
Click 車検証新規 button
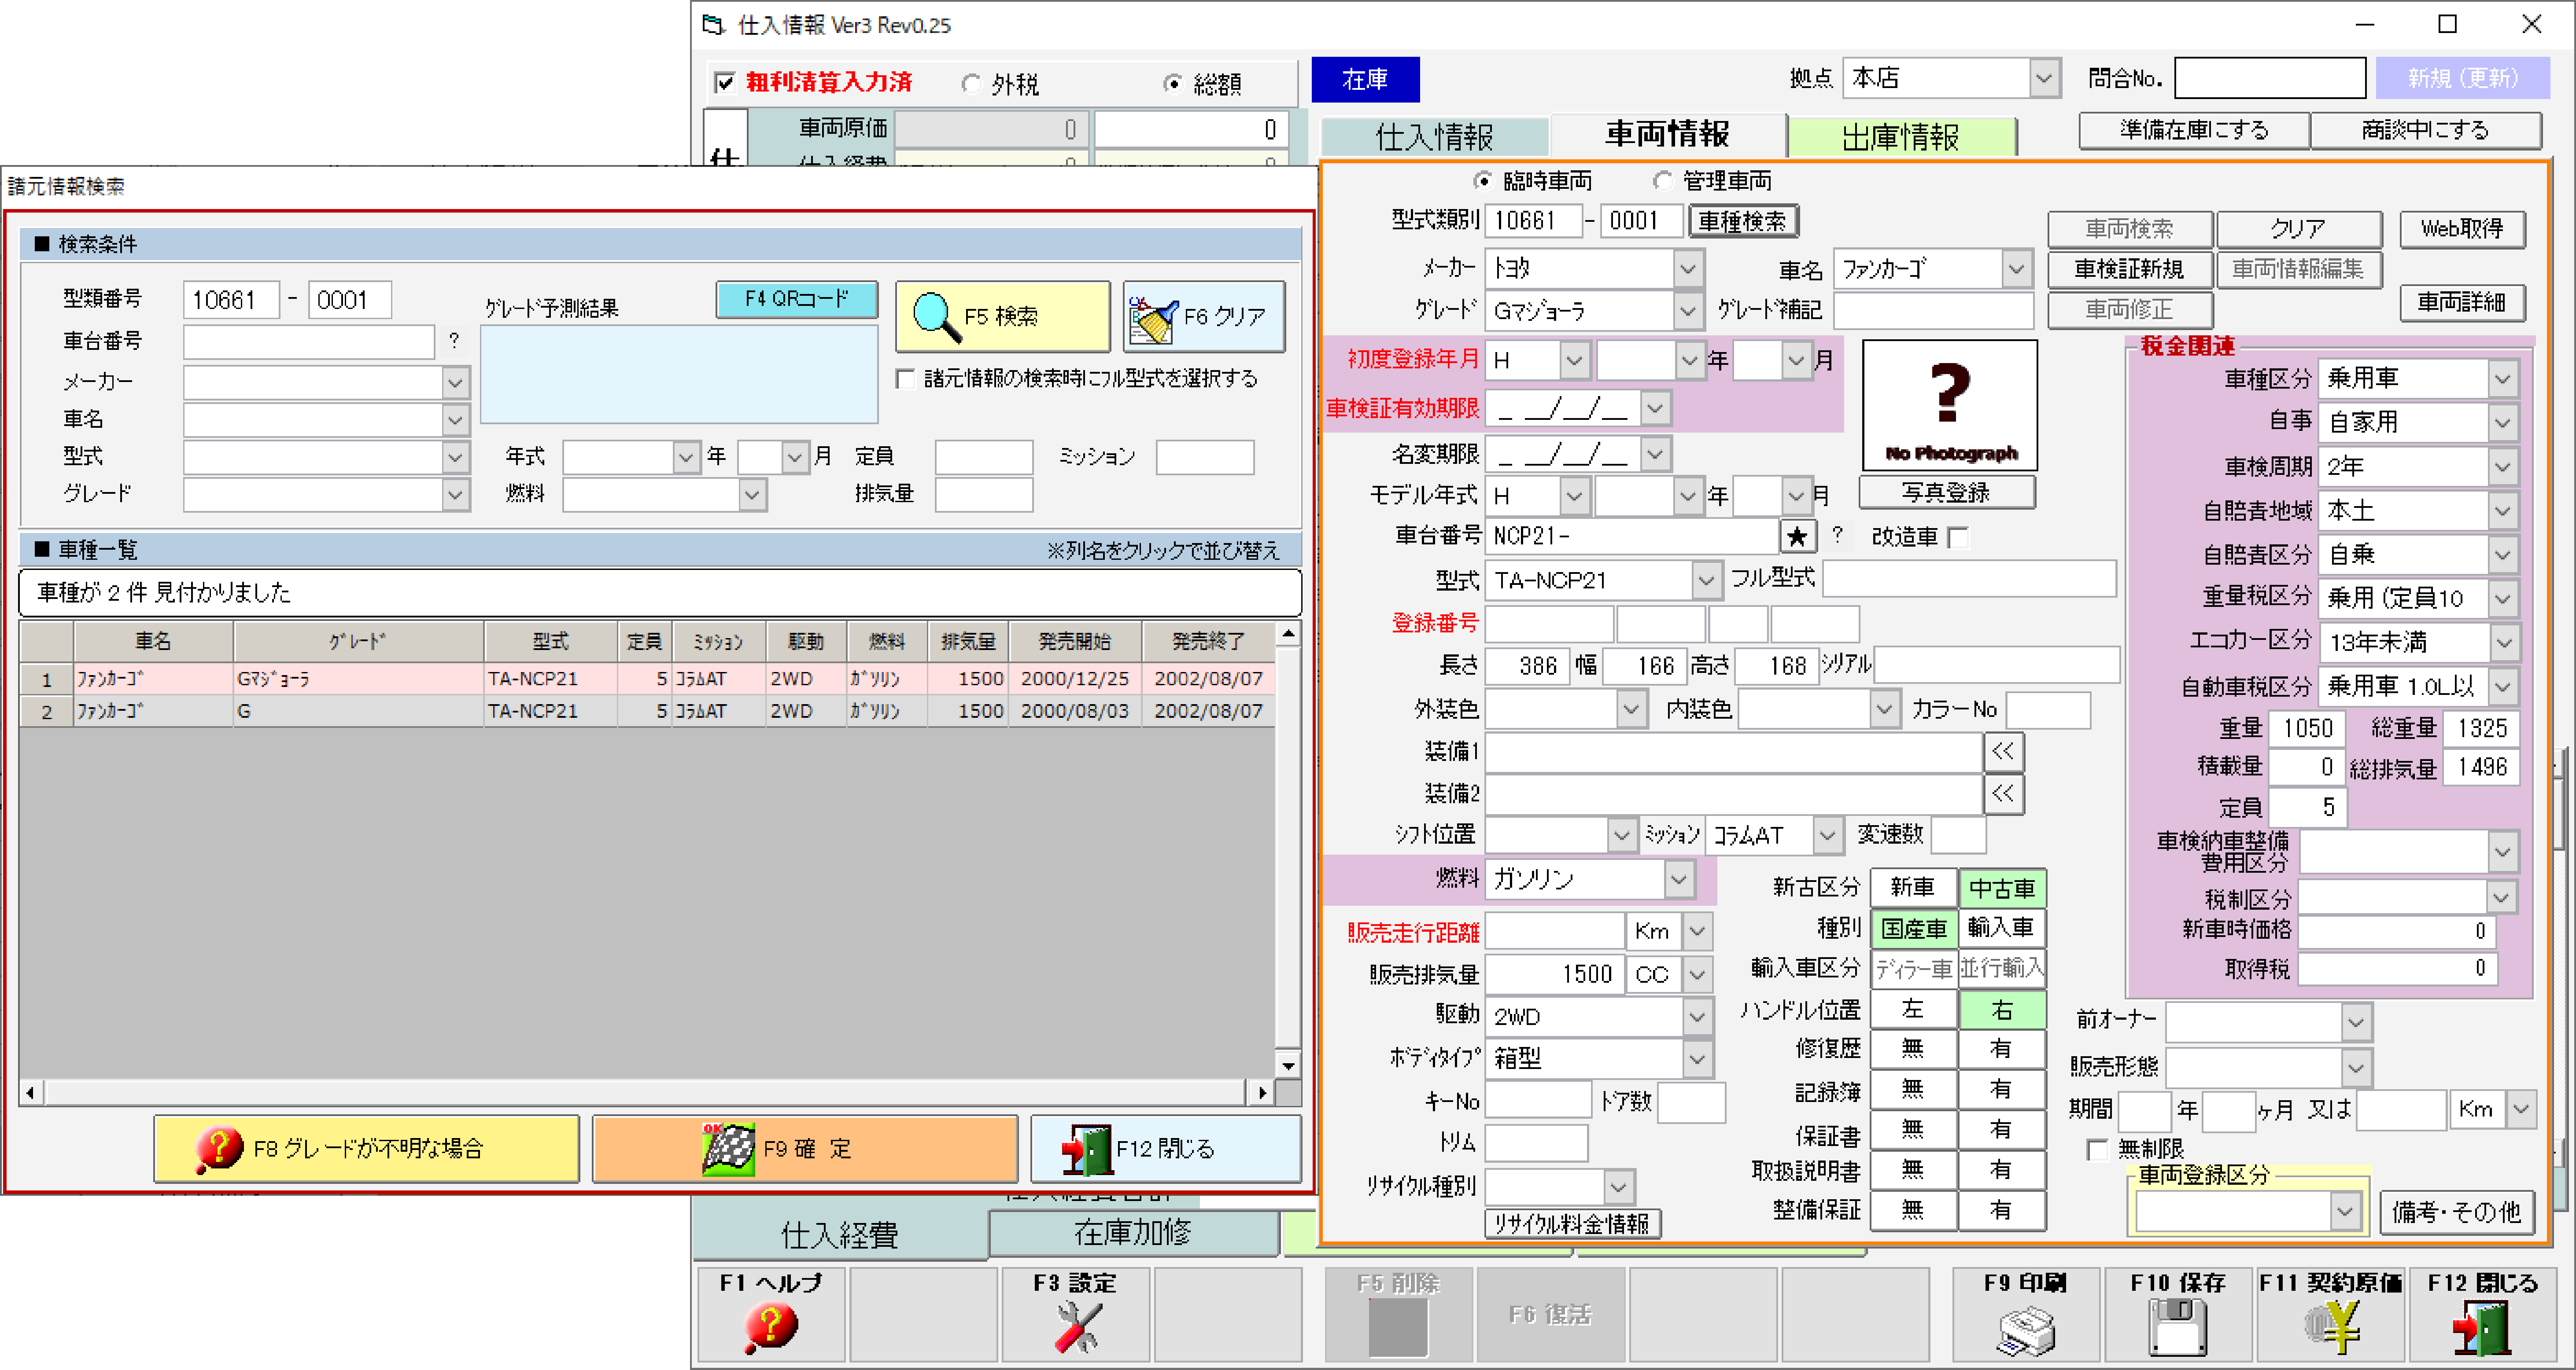(x=2129, y=270)
